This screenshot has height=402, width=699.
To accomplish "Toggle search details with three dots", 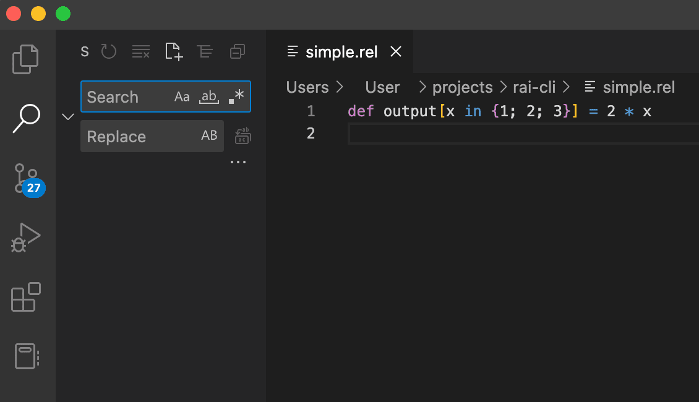I will [x=238, y=162].
